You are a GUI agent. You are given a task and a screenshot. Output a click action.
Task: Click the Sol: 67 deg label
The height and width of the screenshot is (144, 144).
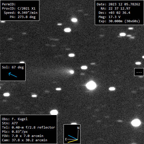pos(13,67)
